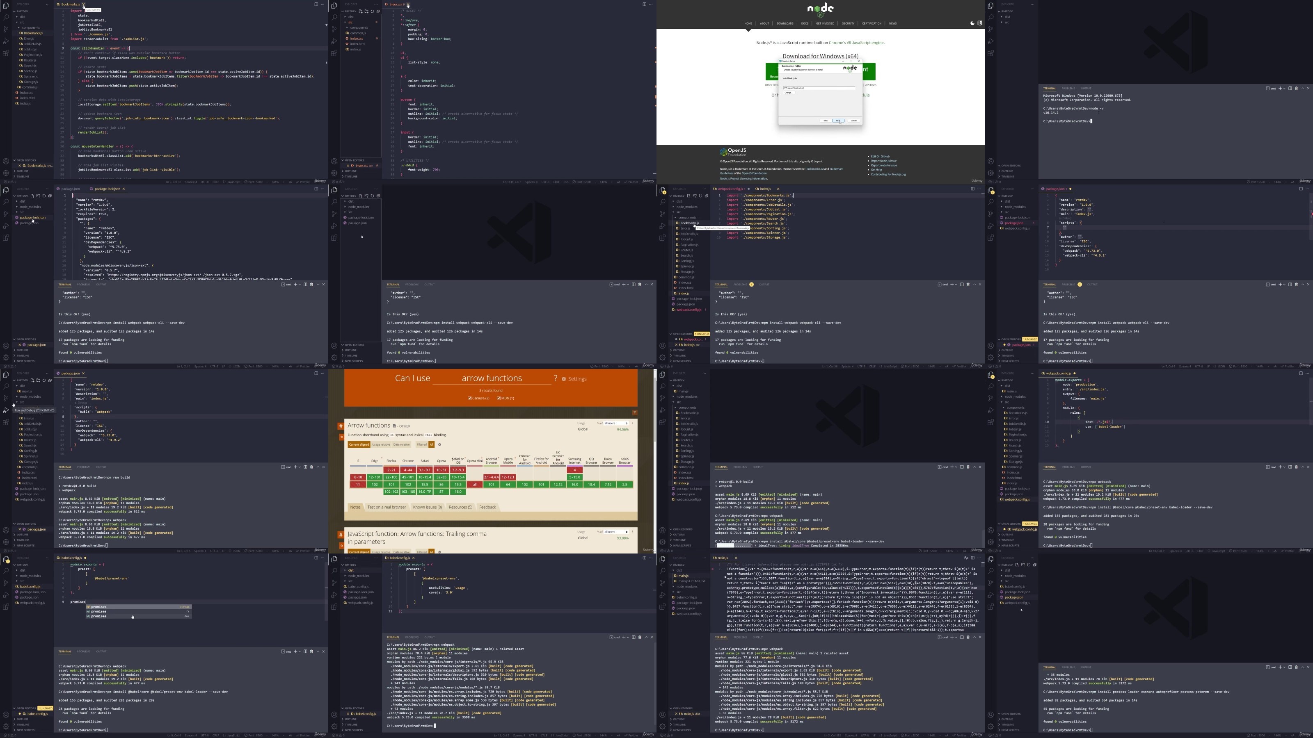Split editor icon in package-lock.json frame
The width and height of the screenshot is (1313, 738).
pyautogui.click(x=316, y=189)
